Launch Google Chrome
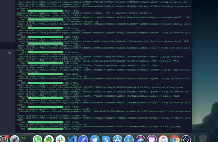218x142 pixels. point(175,139)
